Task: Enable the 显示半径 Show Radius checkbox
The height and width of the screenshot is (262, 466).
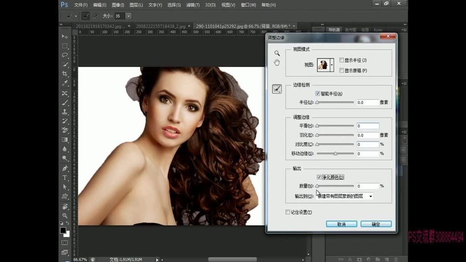Action: click(x=340, y=60)
